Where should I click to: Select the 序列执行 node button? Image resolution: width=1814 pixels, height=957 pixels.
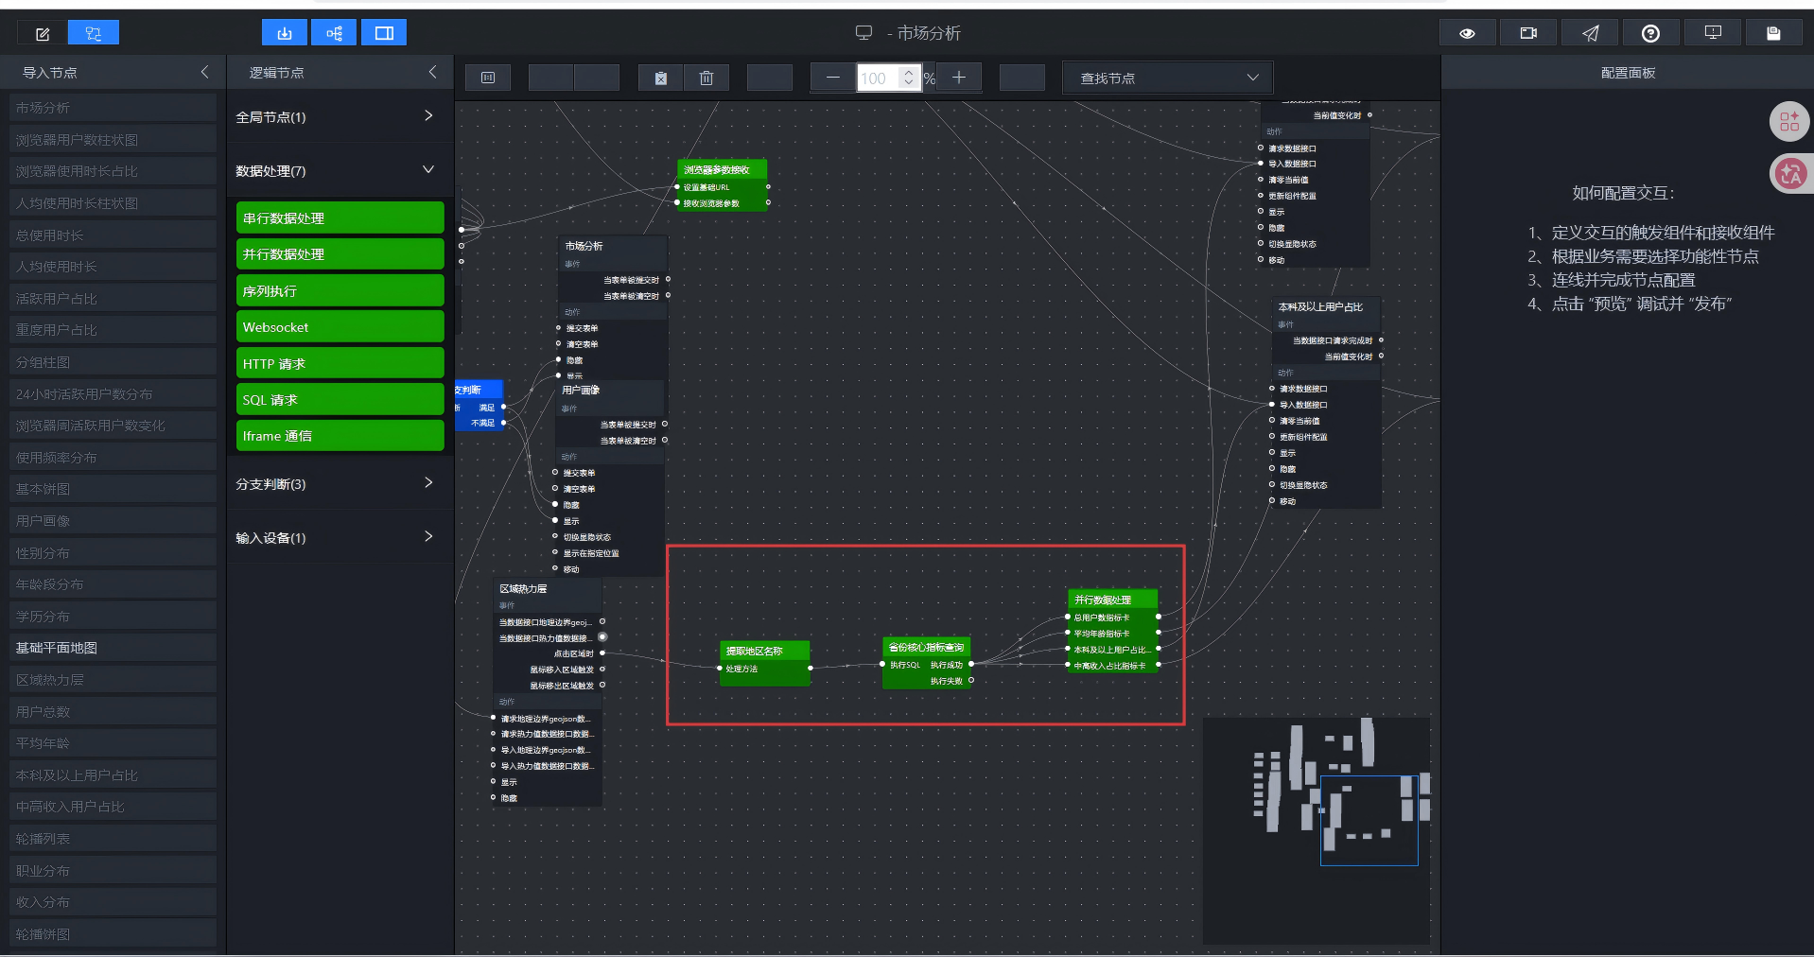(340, 290)
